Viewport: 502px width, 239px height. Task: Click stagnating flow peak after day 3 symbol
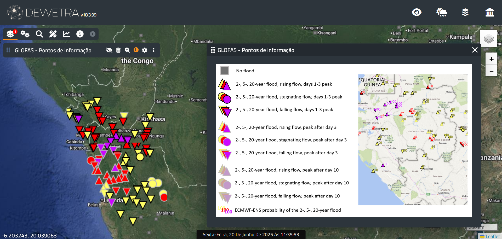(x=225, y=141)
